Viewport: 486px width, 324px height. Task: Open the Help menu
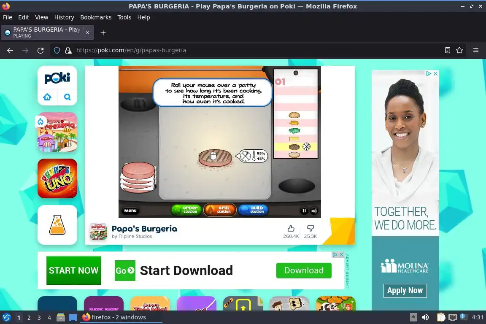(143, 17)
